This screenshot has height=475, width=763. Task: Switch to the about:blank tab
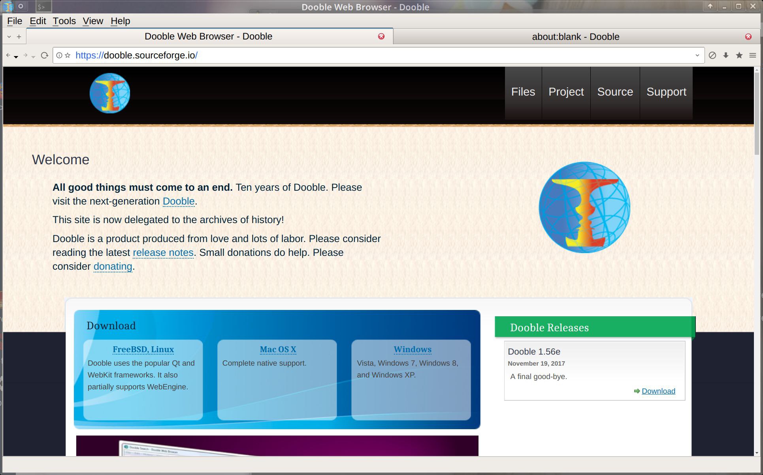point(576,37)
